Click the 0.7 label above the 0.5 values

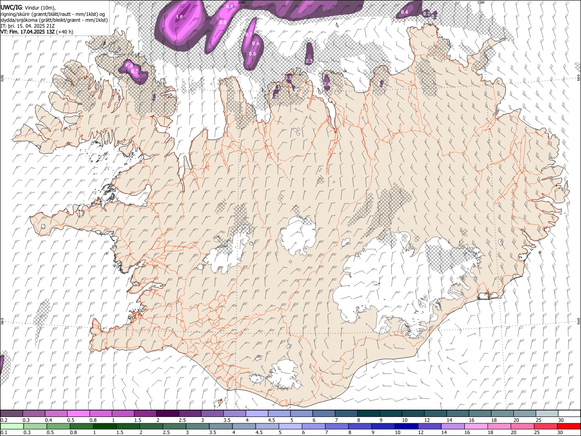(x=249, y=35)
